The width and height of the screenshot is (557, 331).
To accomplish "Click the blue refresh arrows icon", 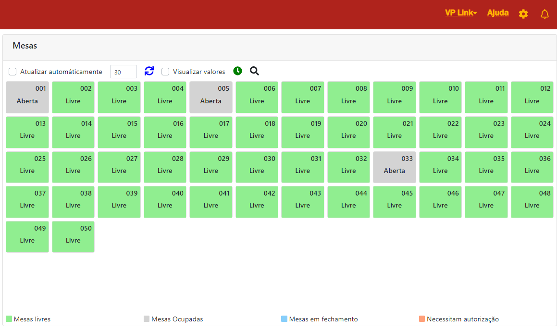I will 149,71.
